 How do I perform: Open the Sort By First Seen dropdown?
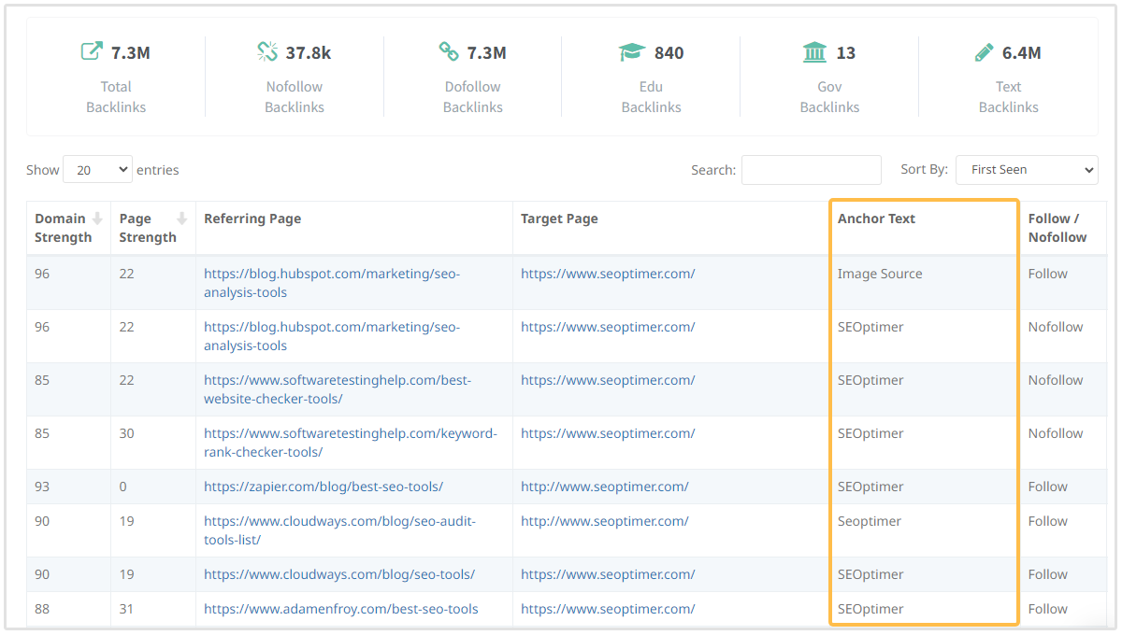(x=1027, y=170)
